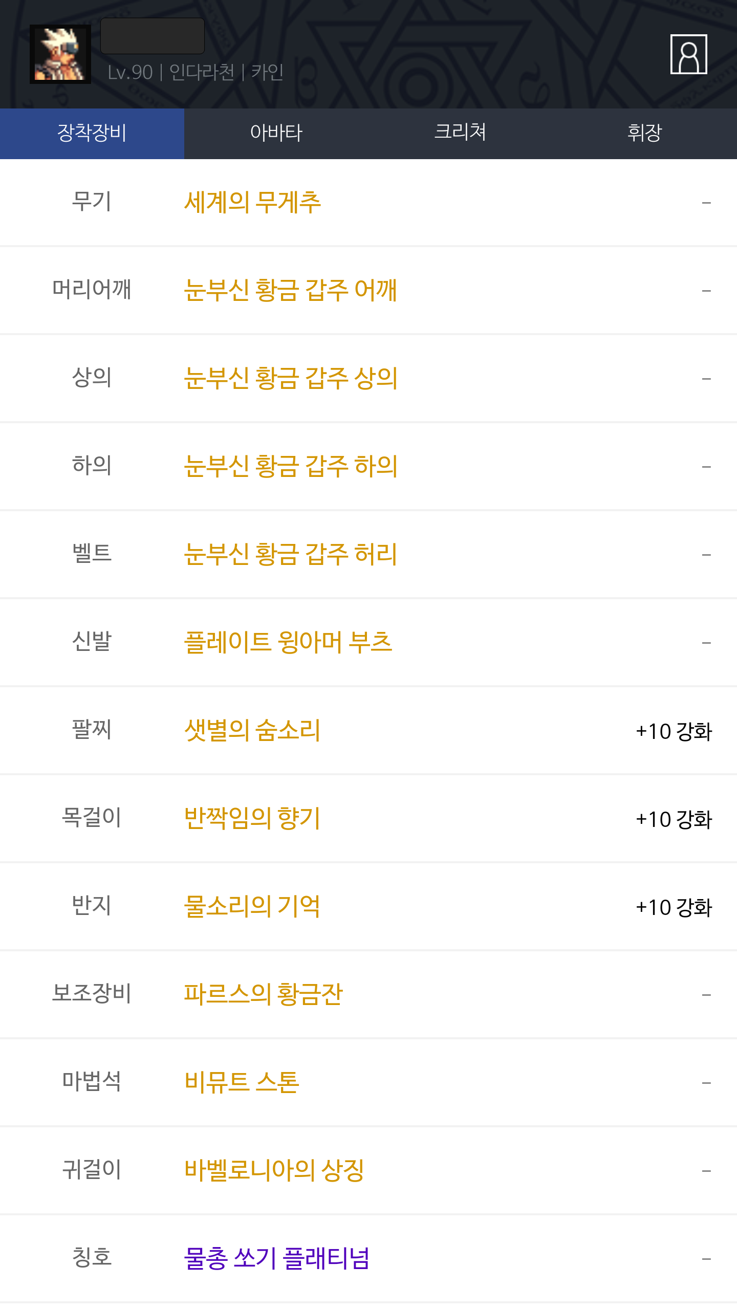Click the character info Lv.90 인다라천 text
This screenshot has height=1310, width=737.
coord(196,73)
